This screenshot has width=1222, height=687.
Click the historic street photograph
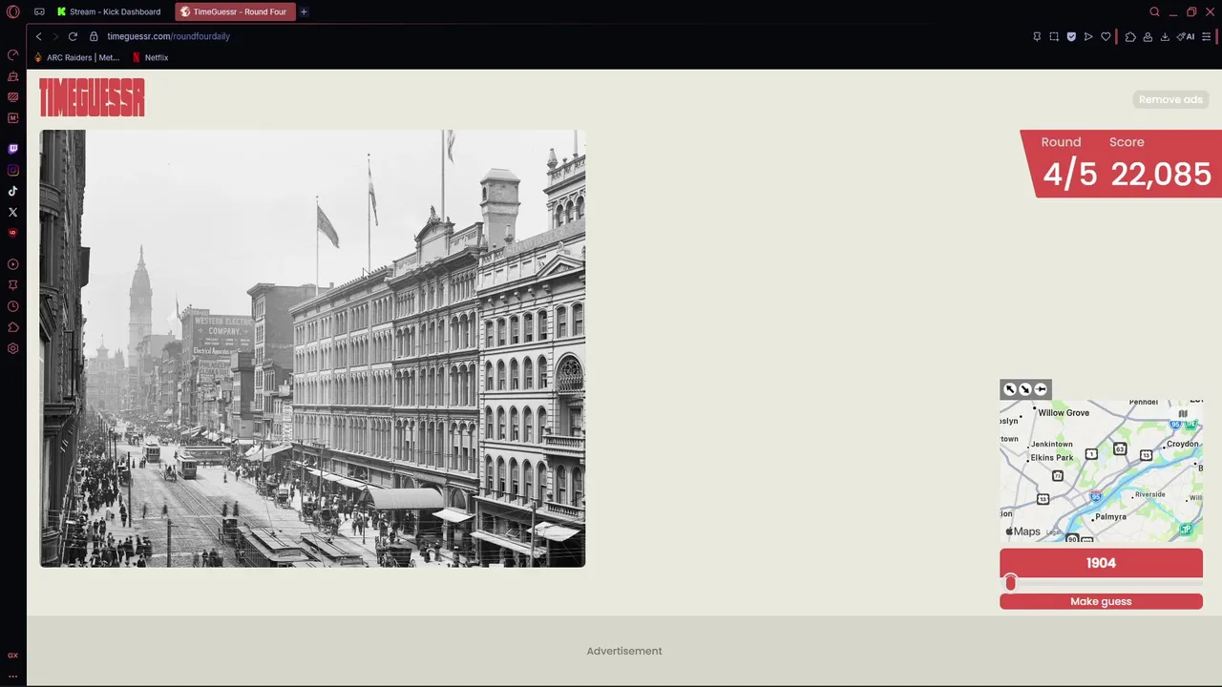tap(312, 348)
